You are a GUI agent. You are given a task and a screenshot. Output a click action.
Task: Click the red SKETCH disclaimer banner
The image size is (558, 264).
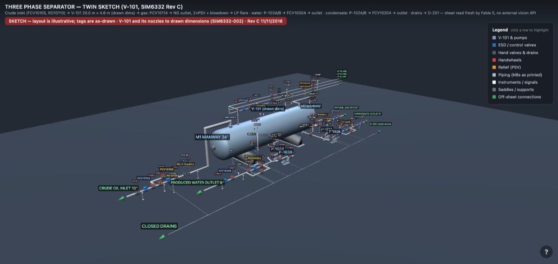pyautogui.click(x=146, y=21)
